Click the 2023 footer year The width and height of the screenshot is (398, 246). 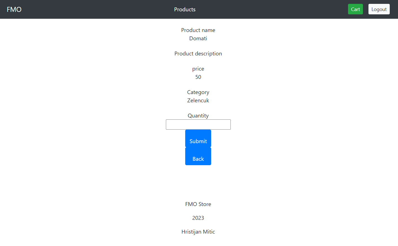(x=198, y=218)
